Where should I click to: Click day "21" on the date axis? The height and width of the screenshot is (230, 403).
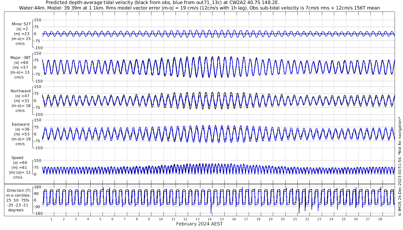pyautogui.click(x=295, y=219)
